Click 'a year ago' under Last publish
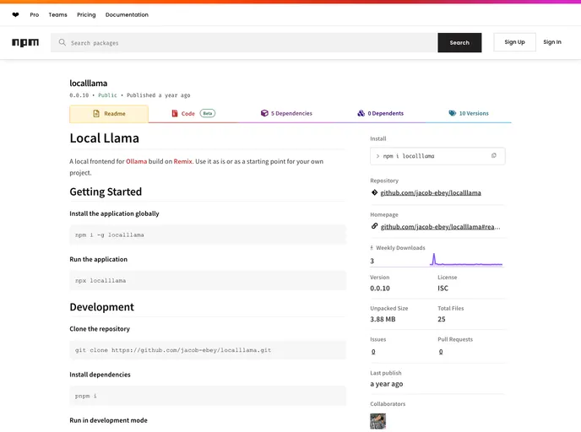Image resolution: width=581 pixels, height=432 pixels. pos(387,384)
